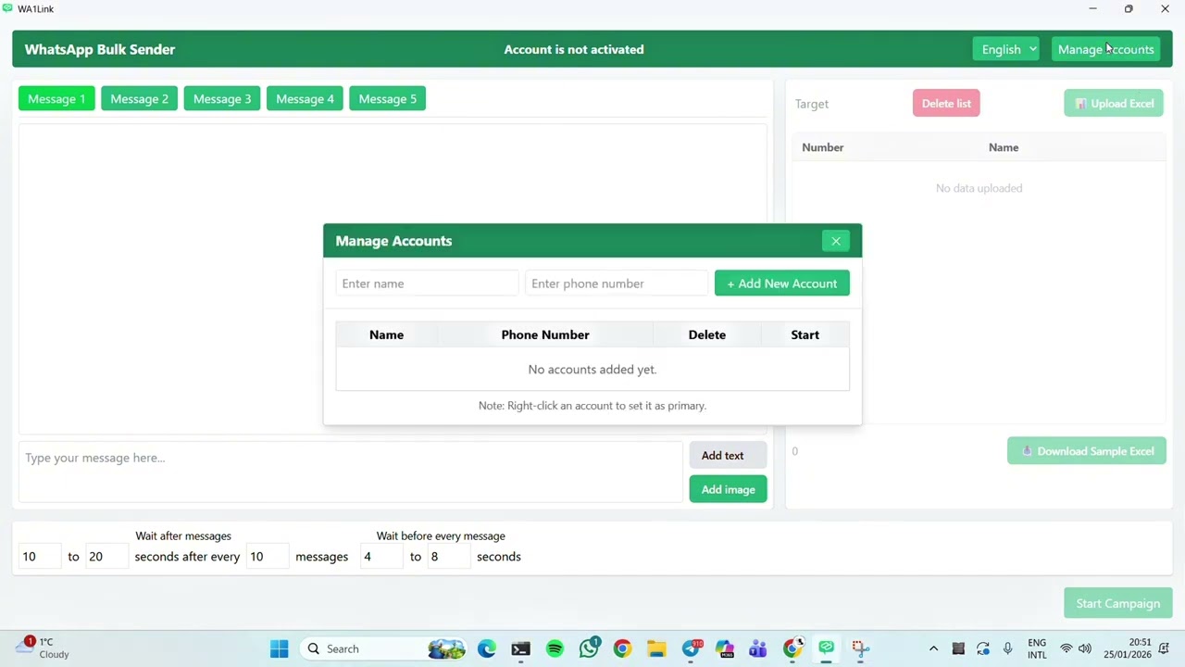Click the sync refresh tray icon
Image resolution: width=1185 pixels, height=667 pixels.
coord(982,648)
